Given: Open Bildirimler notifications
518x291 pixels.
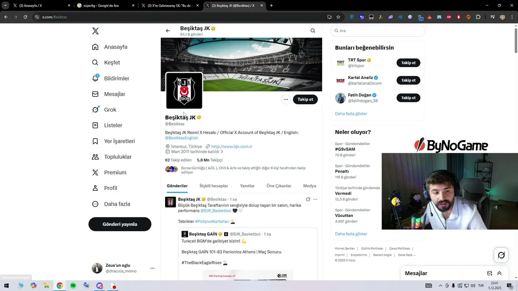Looking at the screenshot, I should pos(110,78).
